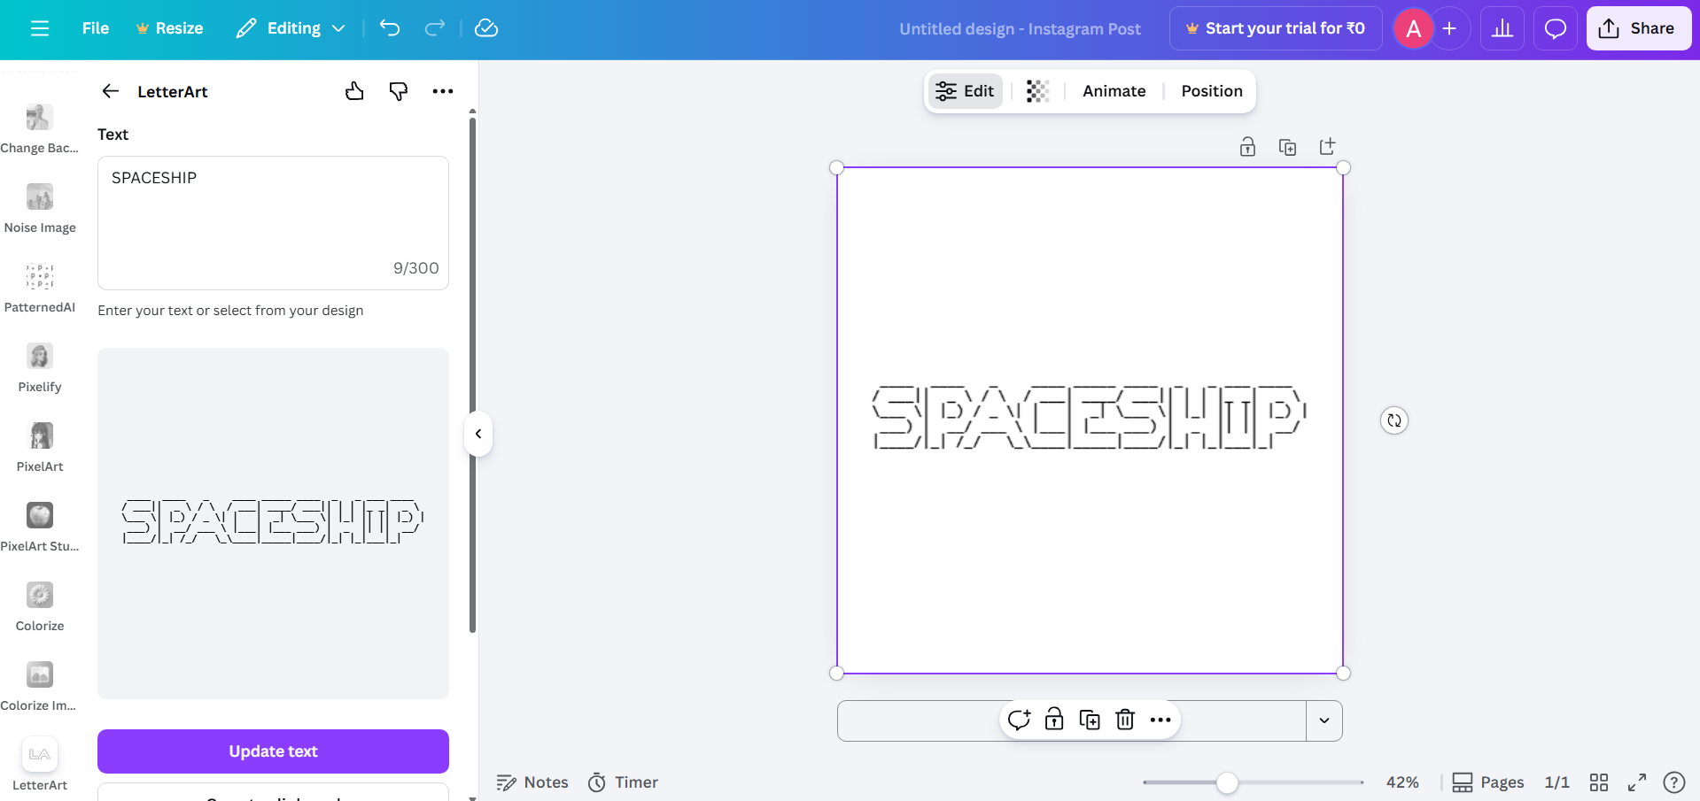Viewport: 1700px width, 801px height.
Task: Open the hamburger main menu
Action: pyautogui.click(x=40, y=28)
